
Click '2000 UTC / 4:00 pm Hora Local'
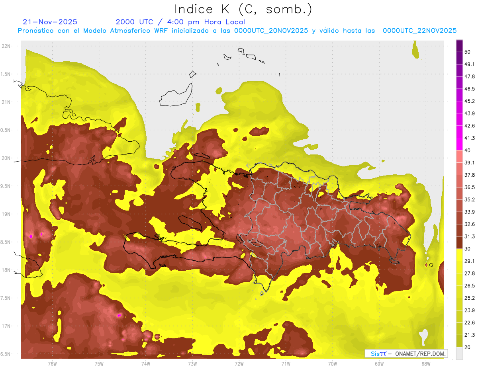pyautogui.click(x=180, y=22)
